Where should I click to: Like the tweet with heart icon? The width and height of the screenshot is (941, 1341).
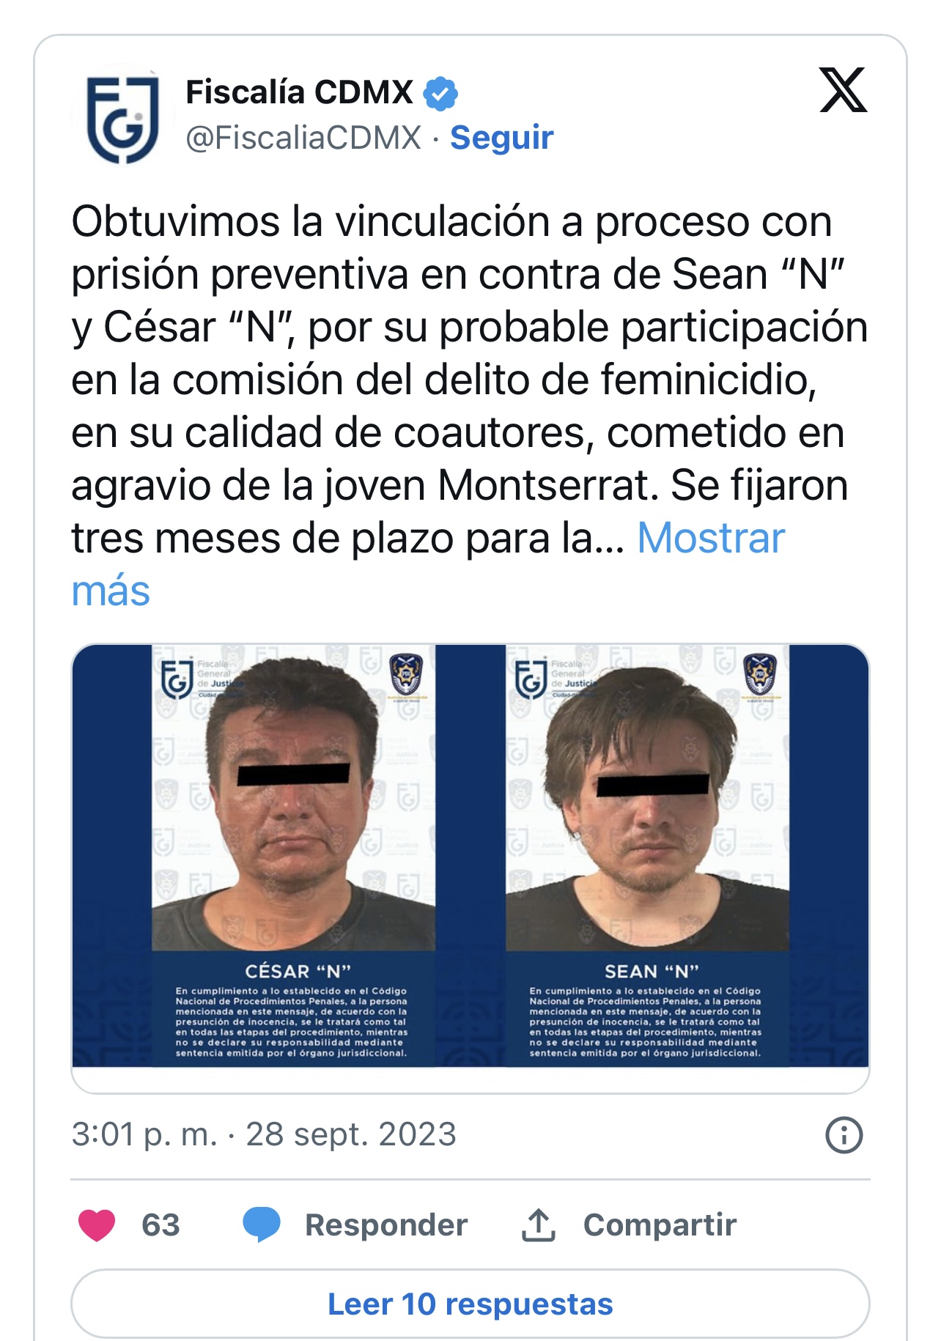(97, 1224)
